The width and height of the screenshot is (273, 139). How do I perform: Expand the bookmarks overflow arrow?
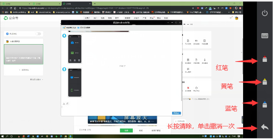tap(229, 12)
